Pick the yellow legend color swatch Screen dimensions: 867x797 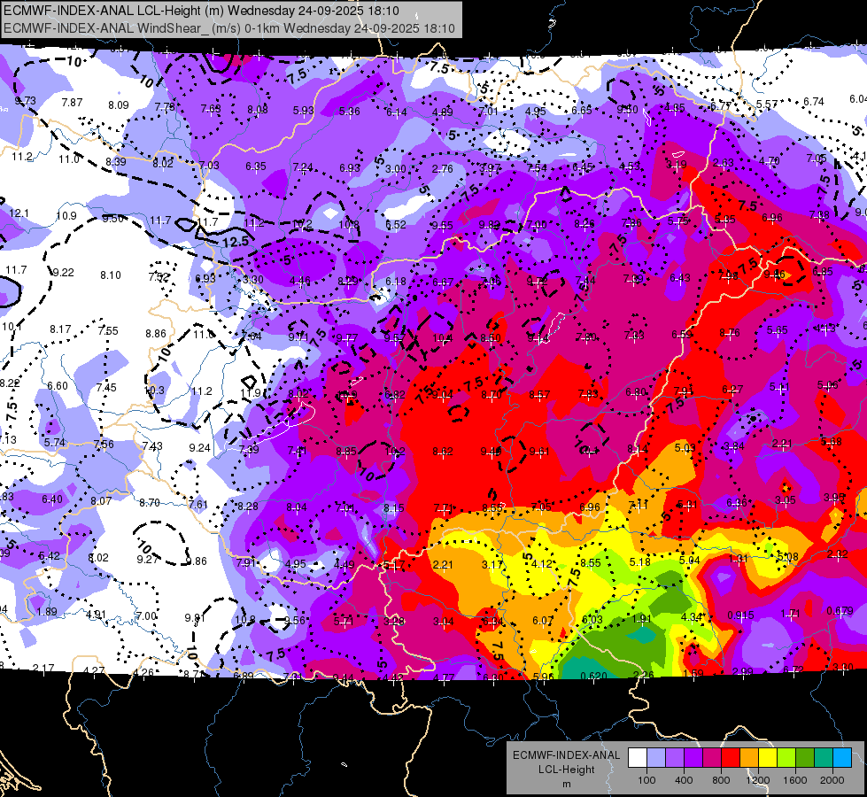768,758
